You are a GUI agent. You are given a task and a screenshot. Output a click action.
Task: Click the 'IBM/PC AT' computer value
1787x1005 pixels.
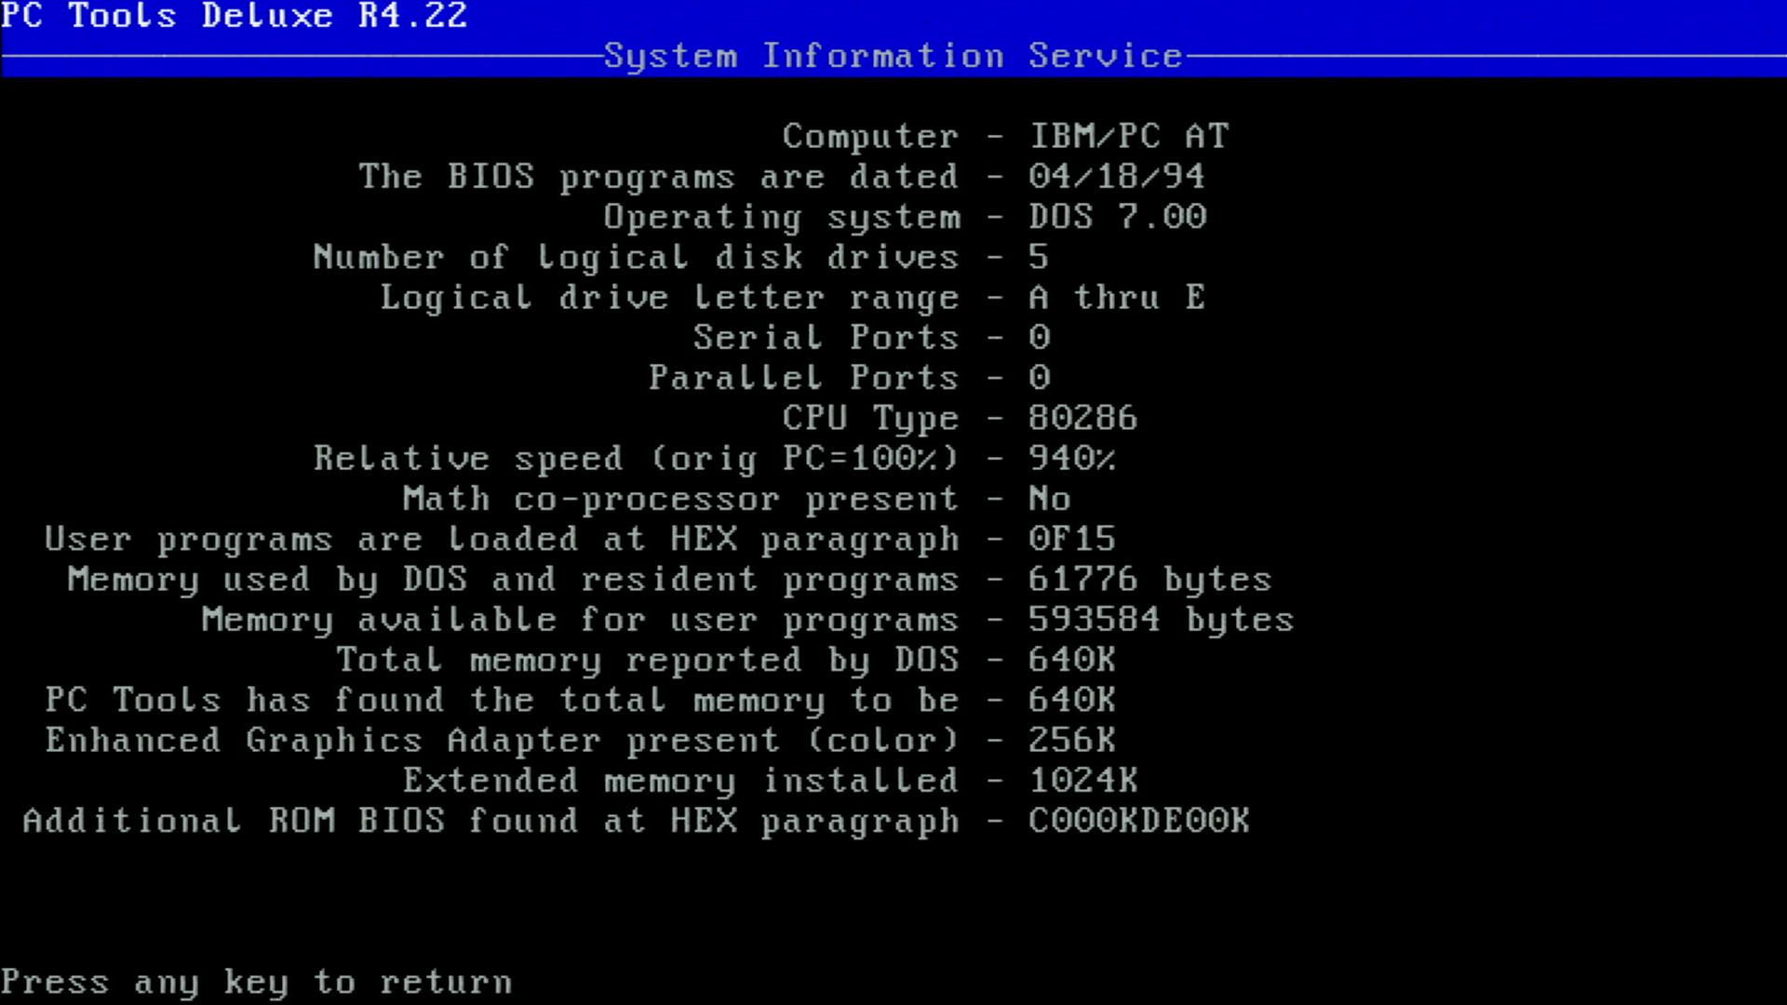(1129, 137)
